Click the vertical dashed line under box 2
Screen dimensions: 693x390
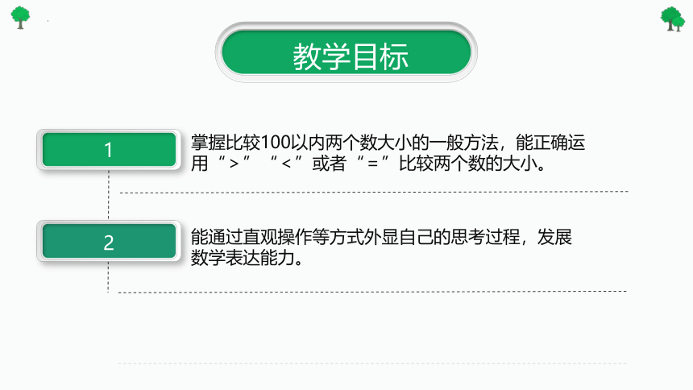point(108,277)
